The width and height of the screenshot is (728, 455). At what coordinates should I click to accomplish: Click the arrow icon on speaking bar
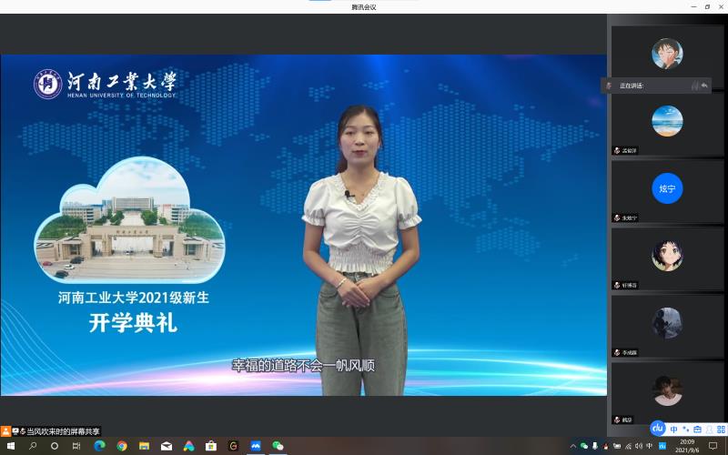click(x=704, y=86)
